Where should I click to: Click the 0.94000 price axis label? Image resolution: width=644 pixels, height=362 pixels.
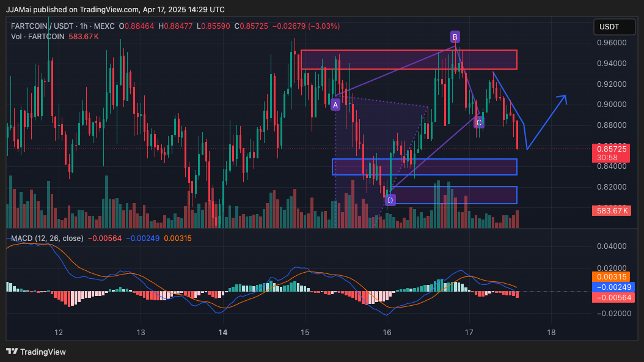612,63
